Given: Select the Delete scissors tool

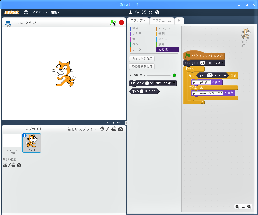Looking at the screenshot, I should click(x=137, y=12).
